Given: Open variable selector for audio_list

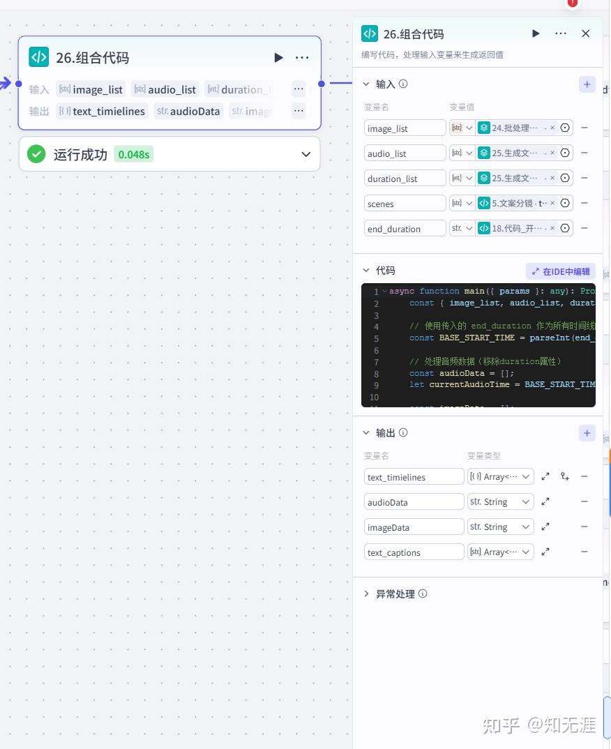Looking at the screenshot, I should [565, 153].
